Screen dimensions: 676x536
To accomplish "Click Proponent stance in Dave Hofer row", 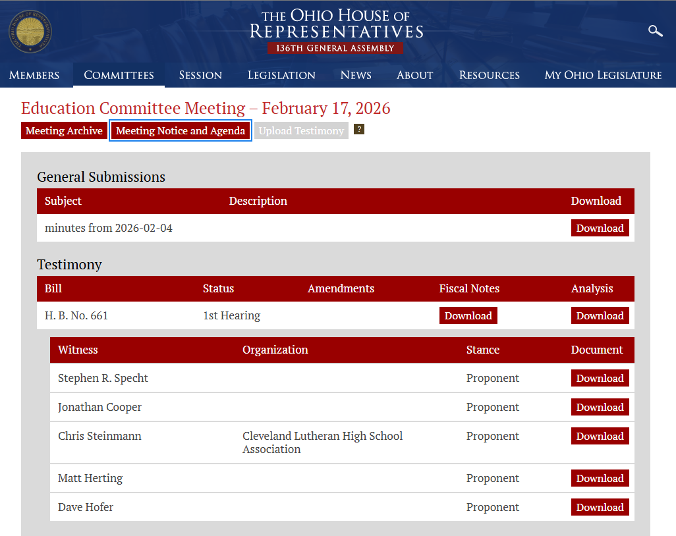I will click(492, 507).
